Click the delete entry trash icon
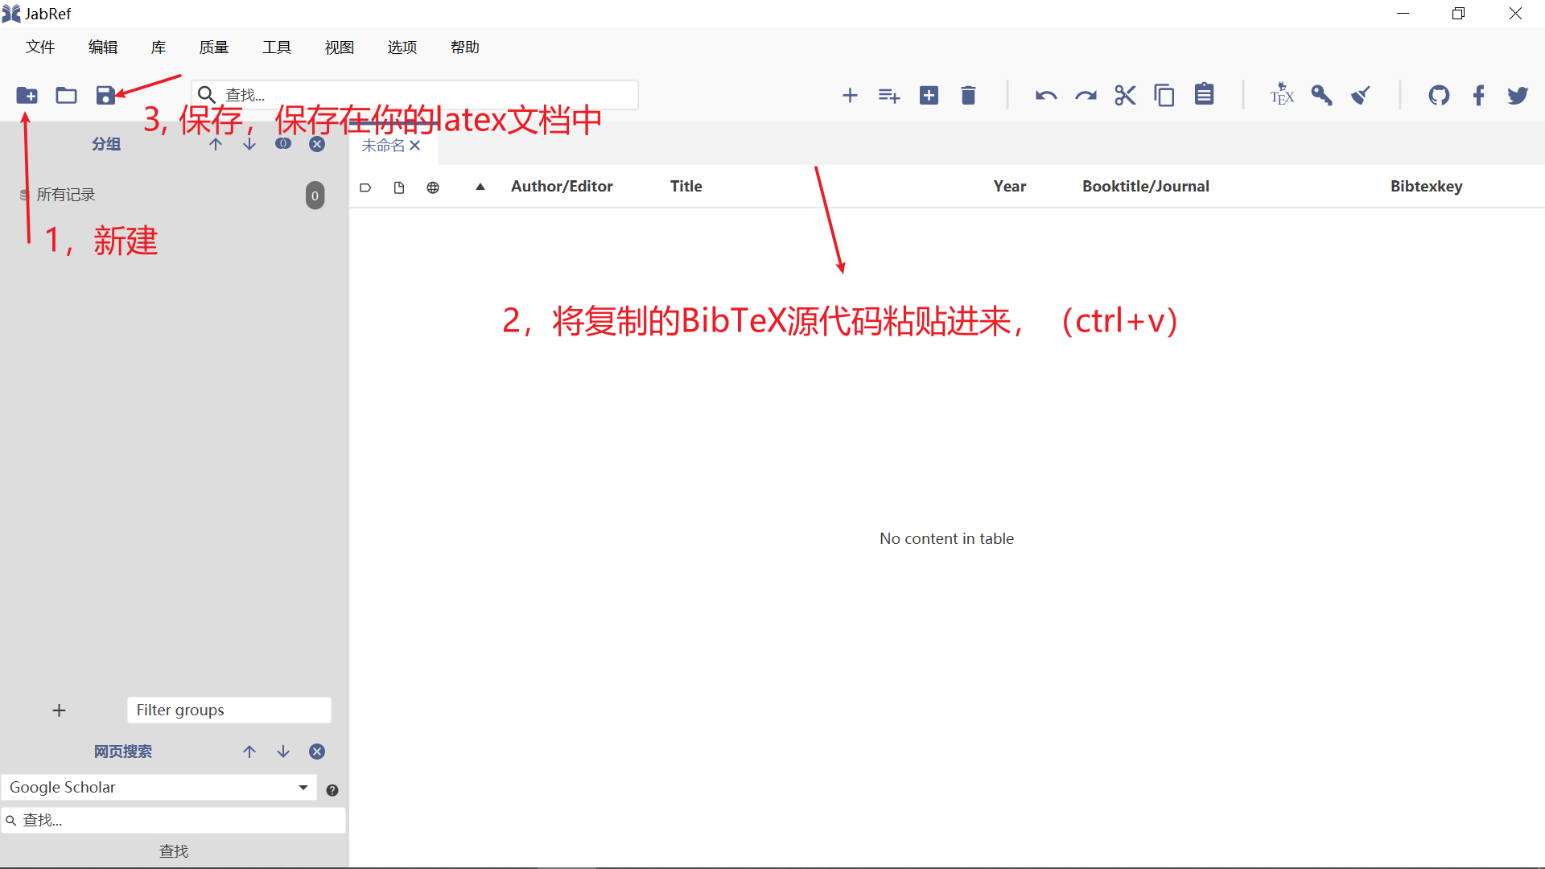1545x869 pixels. click(968, 96)
